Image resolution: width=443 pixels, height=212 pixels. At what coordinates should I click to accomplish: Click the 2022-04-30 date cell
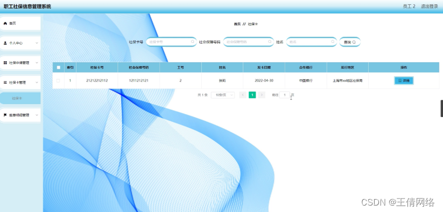(264, 81)
